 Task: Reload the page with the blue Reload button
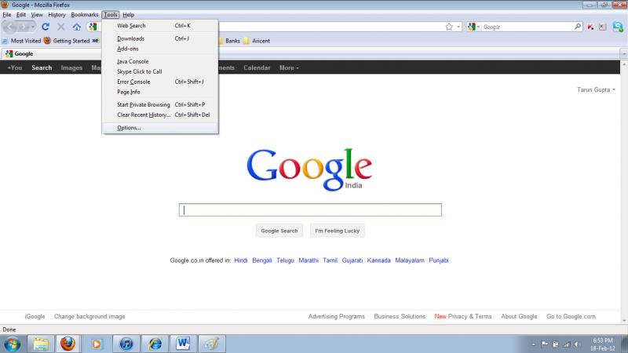click(46, 27)
